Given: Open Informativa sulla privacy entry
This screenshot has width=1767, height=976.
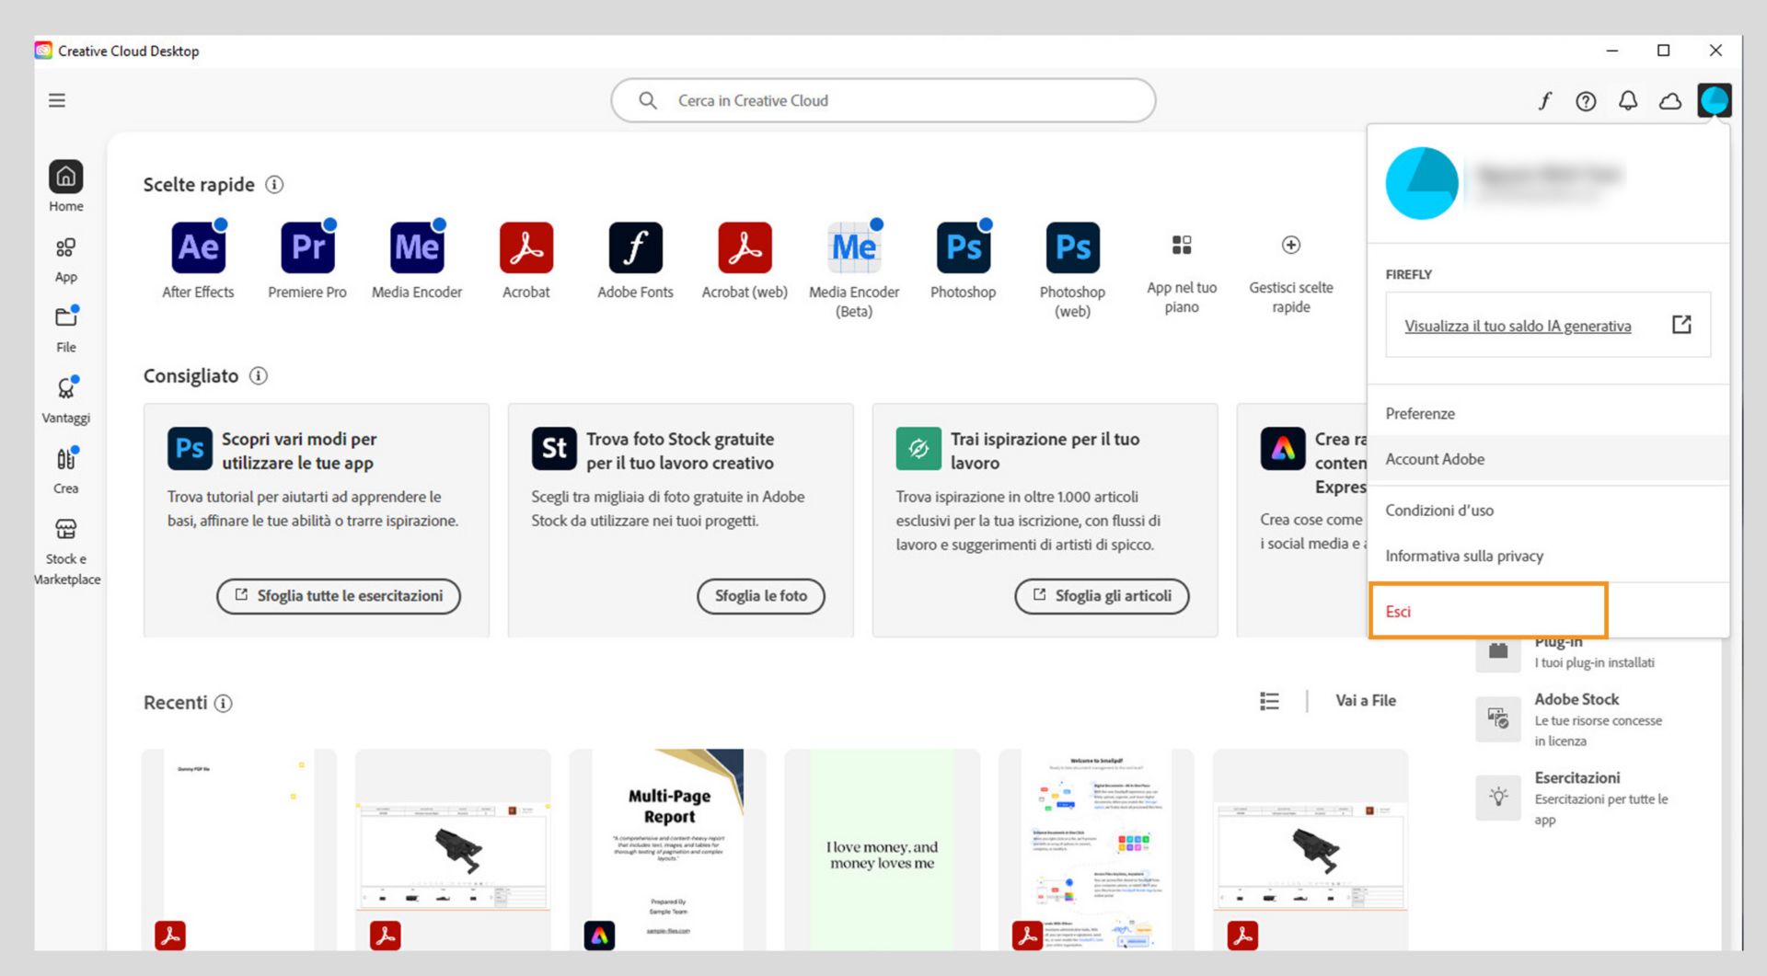Looking at the screenshot, I should click(x=1548, y=557).
